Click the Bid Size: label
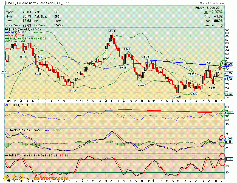 [40, 25]
